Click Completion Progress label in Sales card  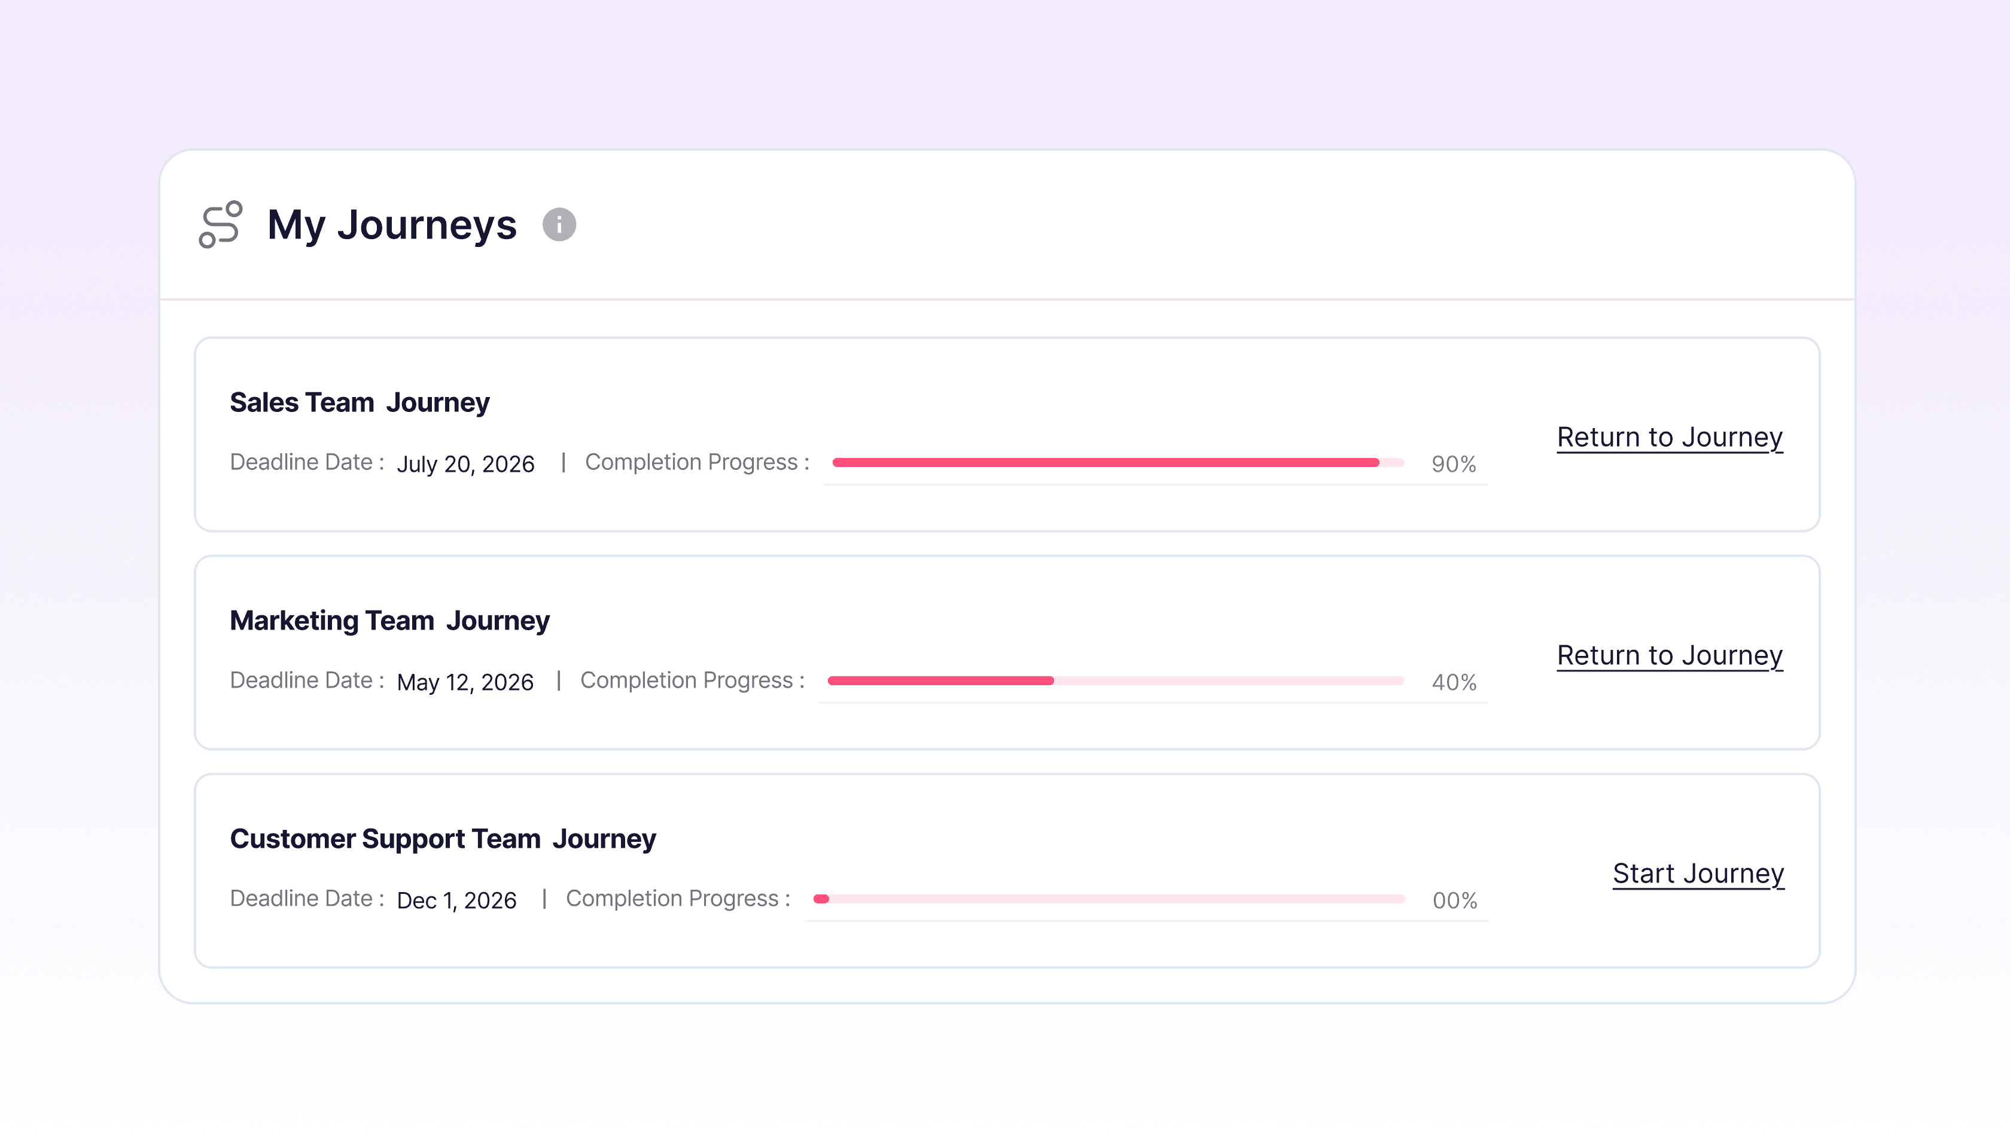click(x=696, y=462)
